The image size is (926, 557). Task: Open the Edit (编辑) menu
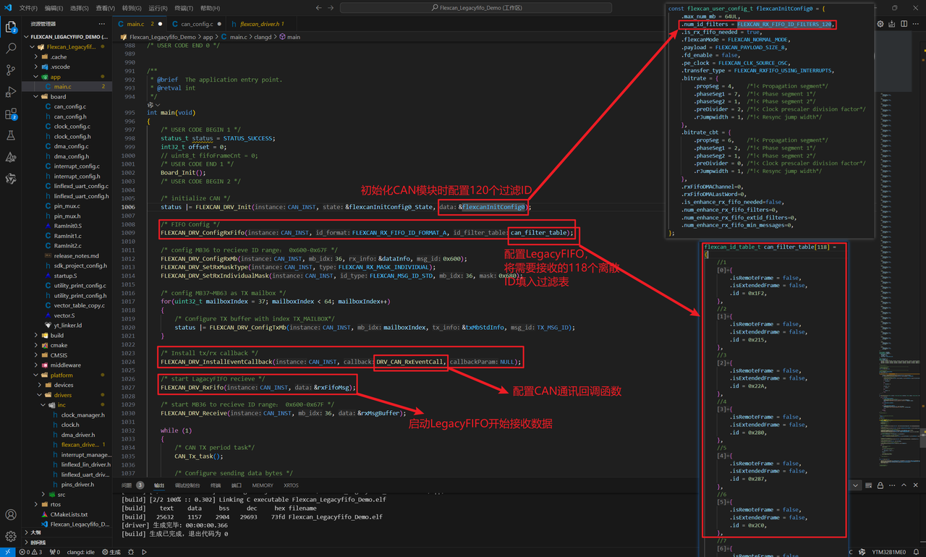click(54, 8)
